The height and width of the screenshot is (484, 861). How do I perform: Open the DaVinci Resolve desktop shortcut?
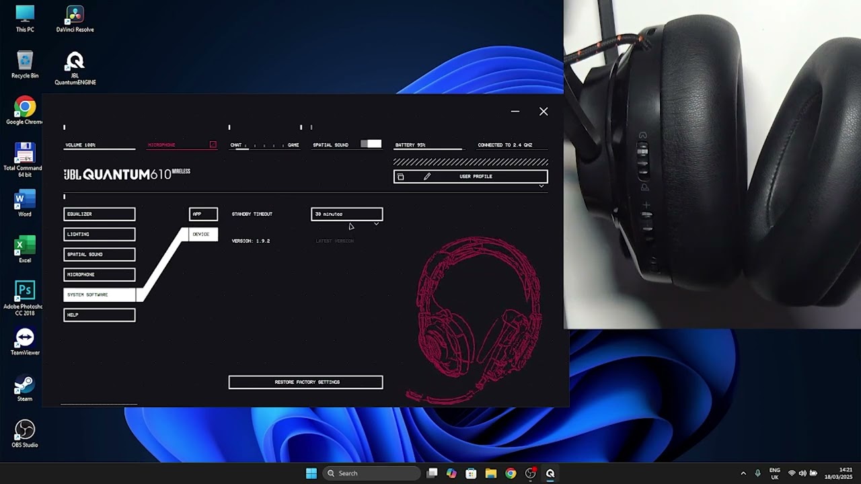coord(75,19)
